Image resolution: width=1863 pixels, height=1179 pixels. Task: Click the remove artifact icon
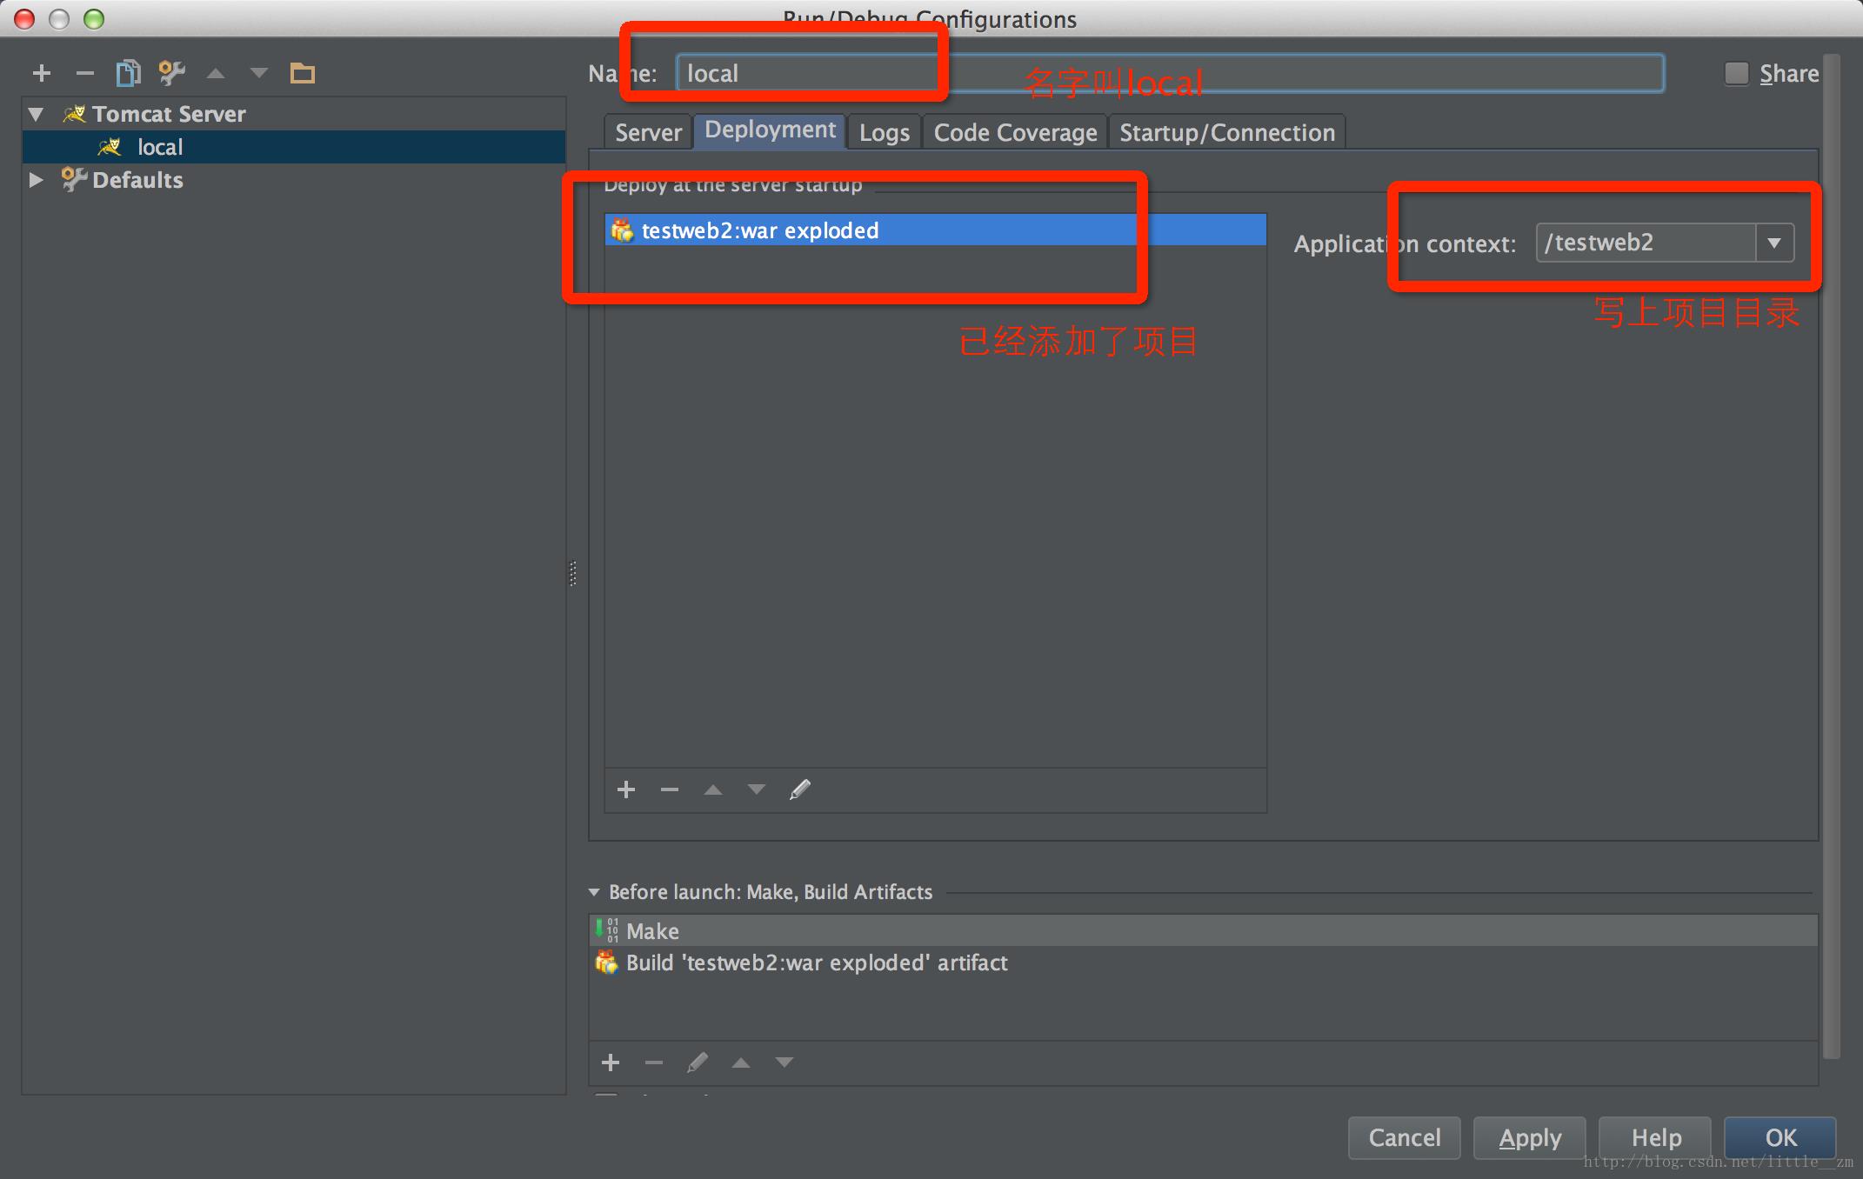pos(671,789)
